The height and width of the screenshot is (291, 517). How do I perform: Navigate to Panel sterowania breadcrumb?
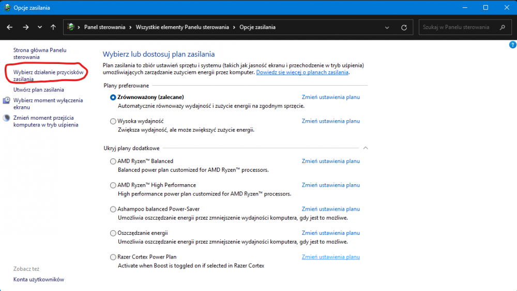[104, 27]
